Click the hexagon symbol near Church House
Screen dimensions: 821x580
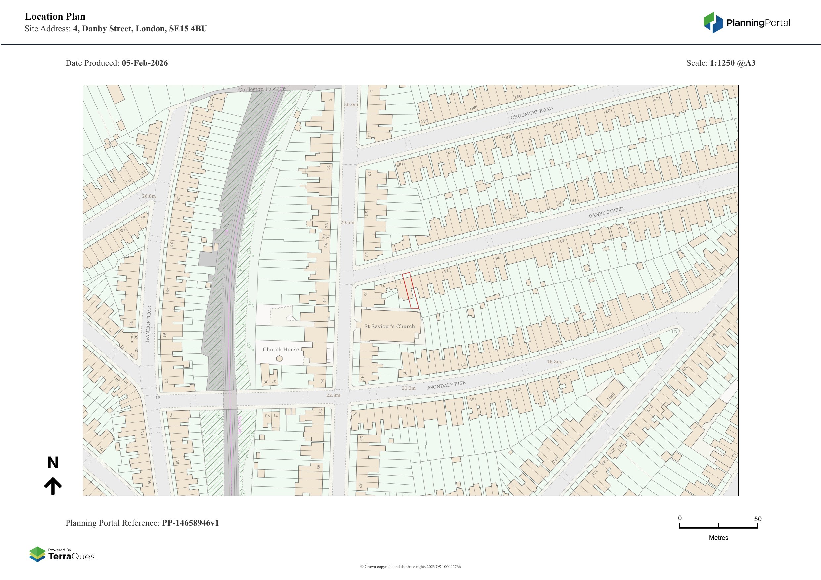[x=279, y=359]
